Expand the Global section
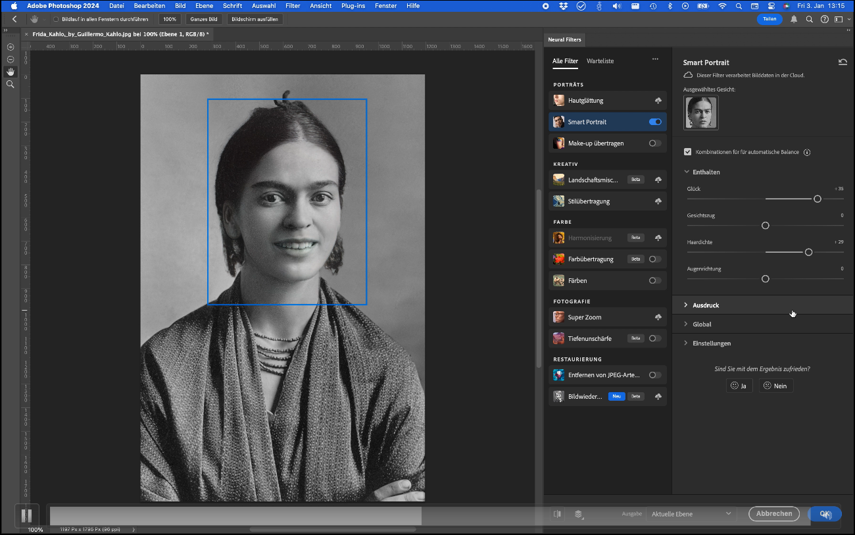Viewport: 855px width, 535px height. pos(702,324)
